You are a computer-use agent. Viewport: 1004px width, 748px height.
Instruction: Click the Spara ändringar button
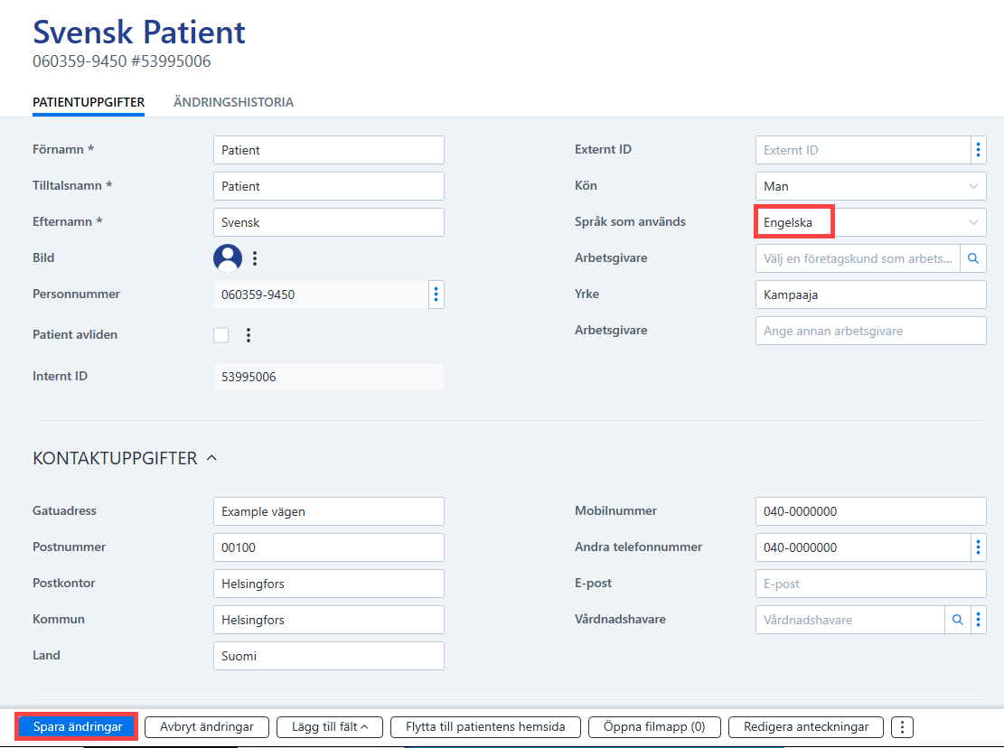coord(78,727)
